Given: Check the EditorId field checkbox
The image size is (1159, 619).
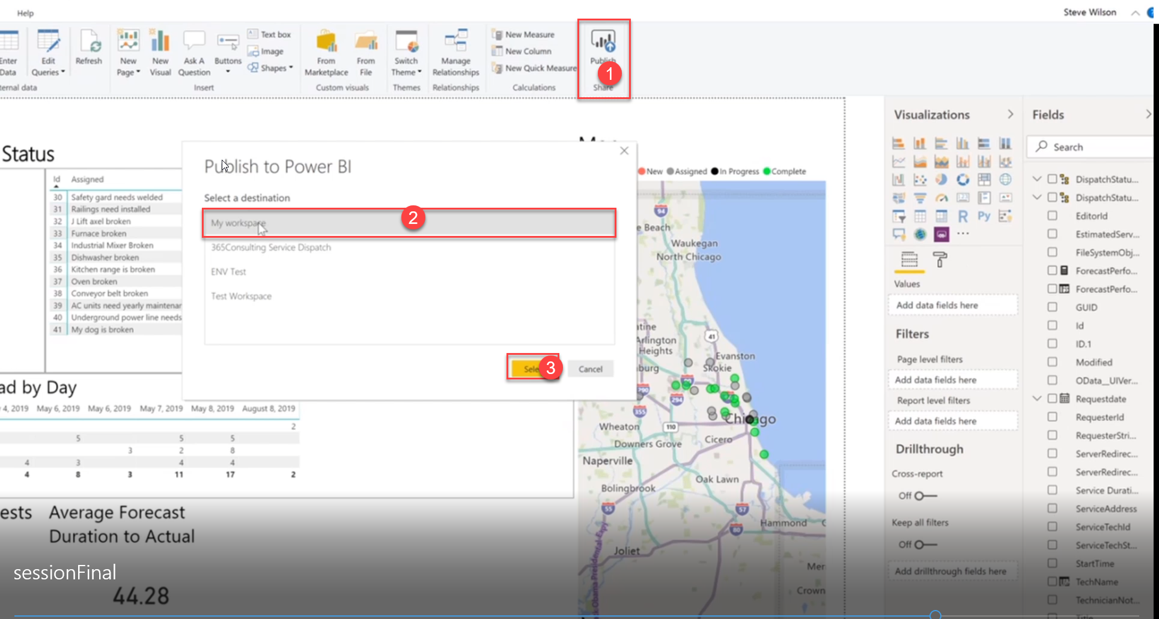Looking at the screenshot, I should click(1052, 216).
